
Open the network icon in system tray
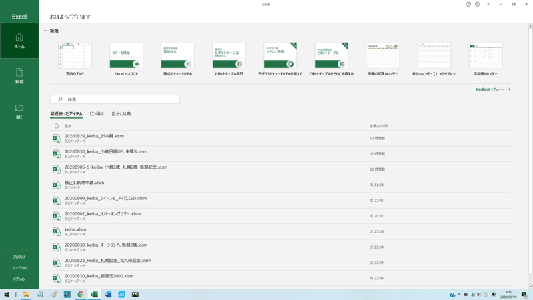point(472,295)
